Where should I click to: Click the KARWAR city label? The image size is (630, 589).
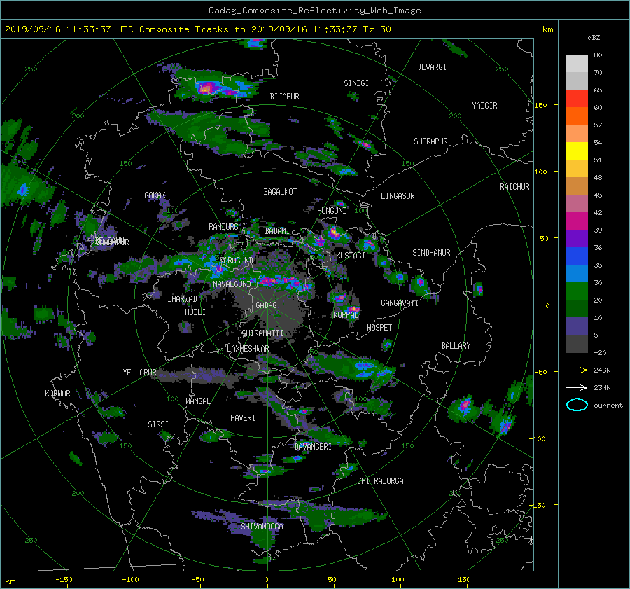click(57, 394)
